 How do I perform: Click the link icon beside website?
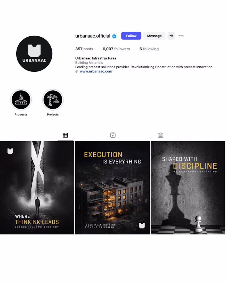pos(77,71)
